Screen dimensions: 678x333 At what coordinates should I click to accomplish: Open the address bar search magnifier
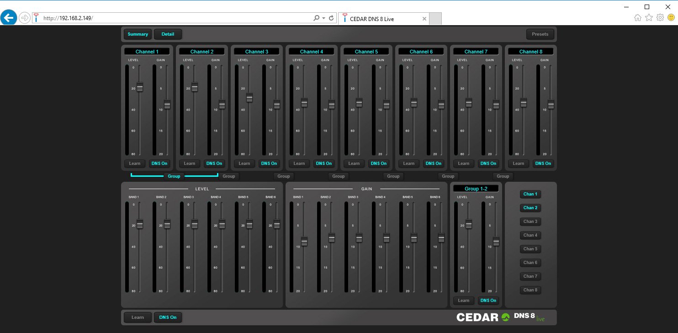pyautogui.click(x=316, y=18)
